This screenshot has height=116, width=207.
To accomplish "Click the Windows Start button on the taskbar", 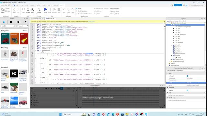I will click(60, 114).
